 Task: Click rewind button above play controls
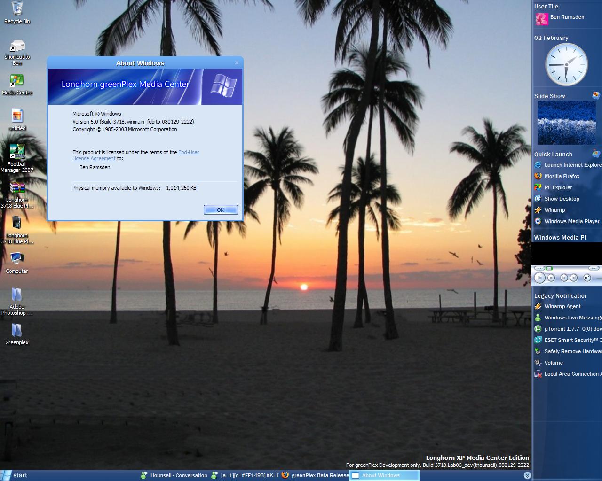(539, 268)
